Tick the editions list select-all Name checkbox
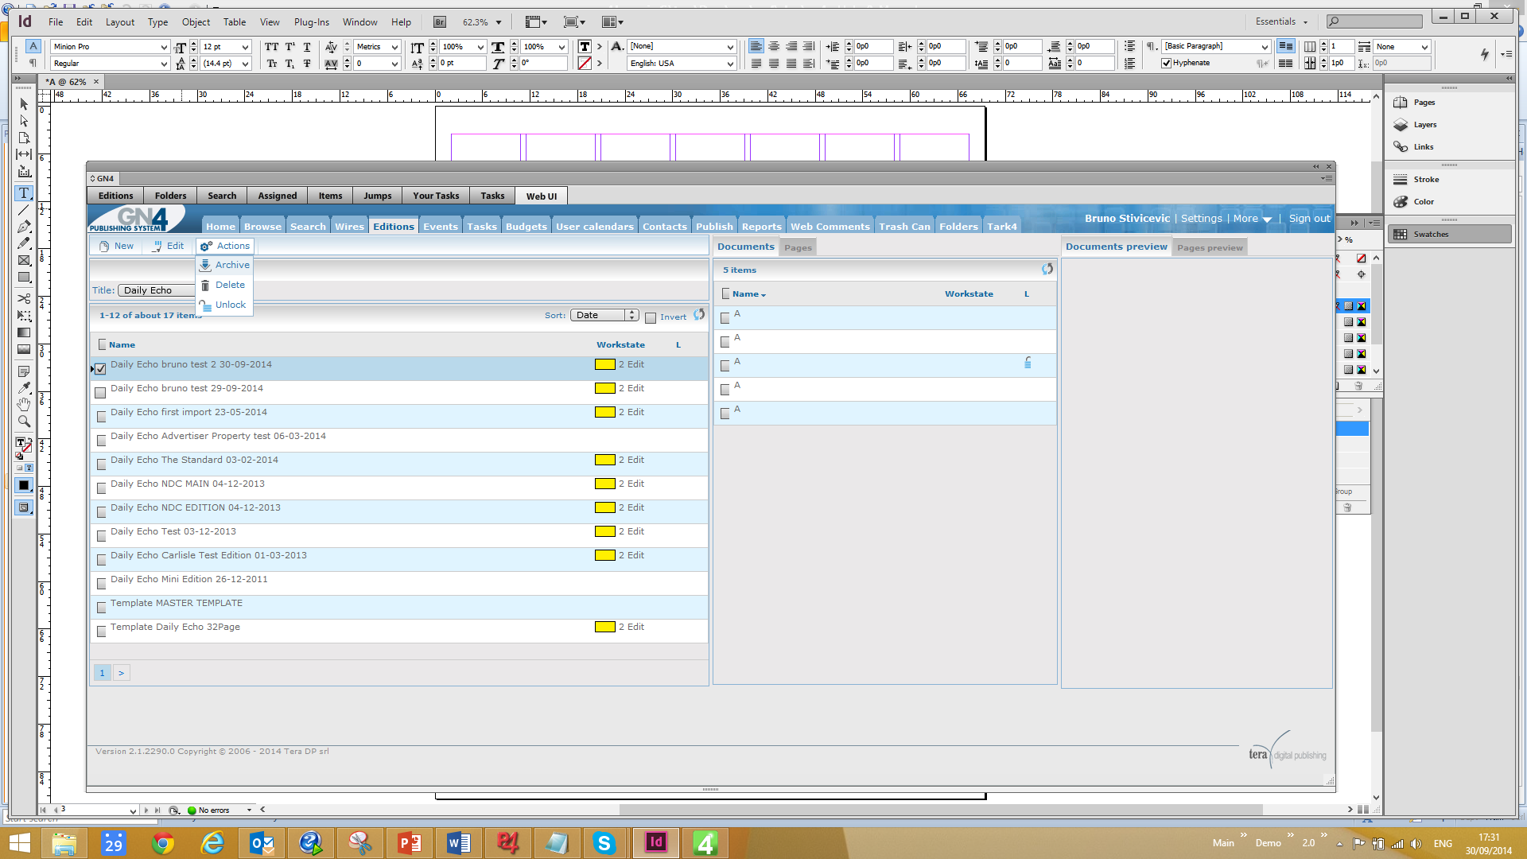Image resolution: width=1527 pixels, height=859 pixels. [102, 344]
